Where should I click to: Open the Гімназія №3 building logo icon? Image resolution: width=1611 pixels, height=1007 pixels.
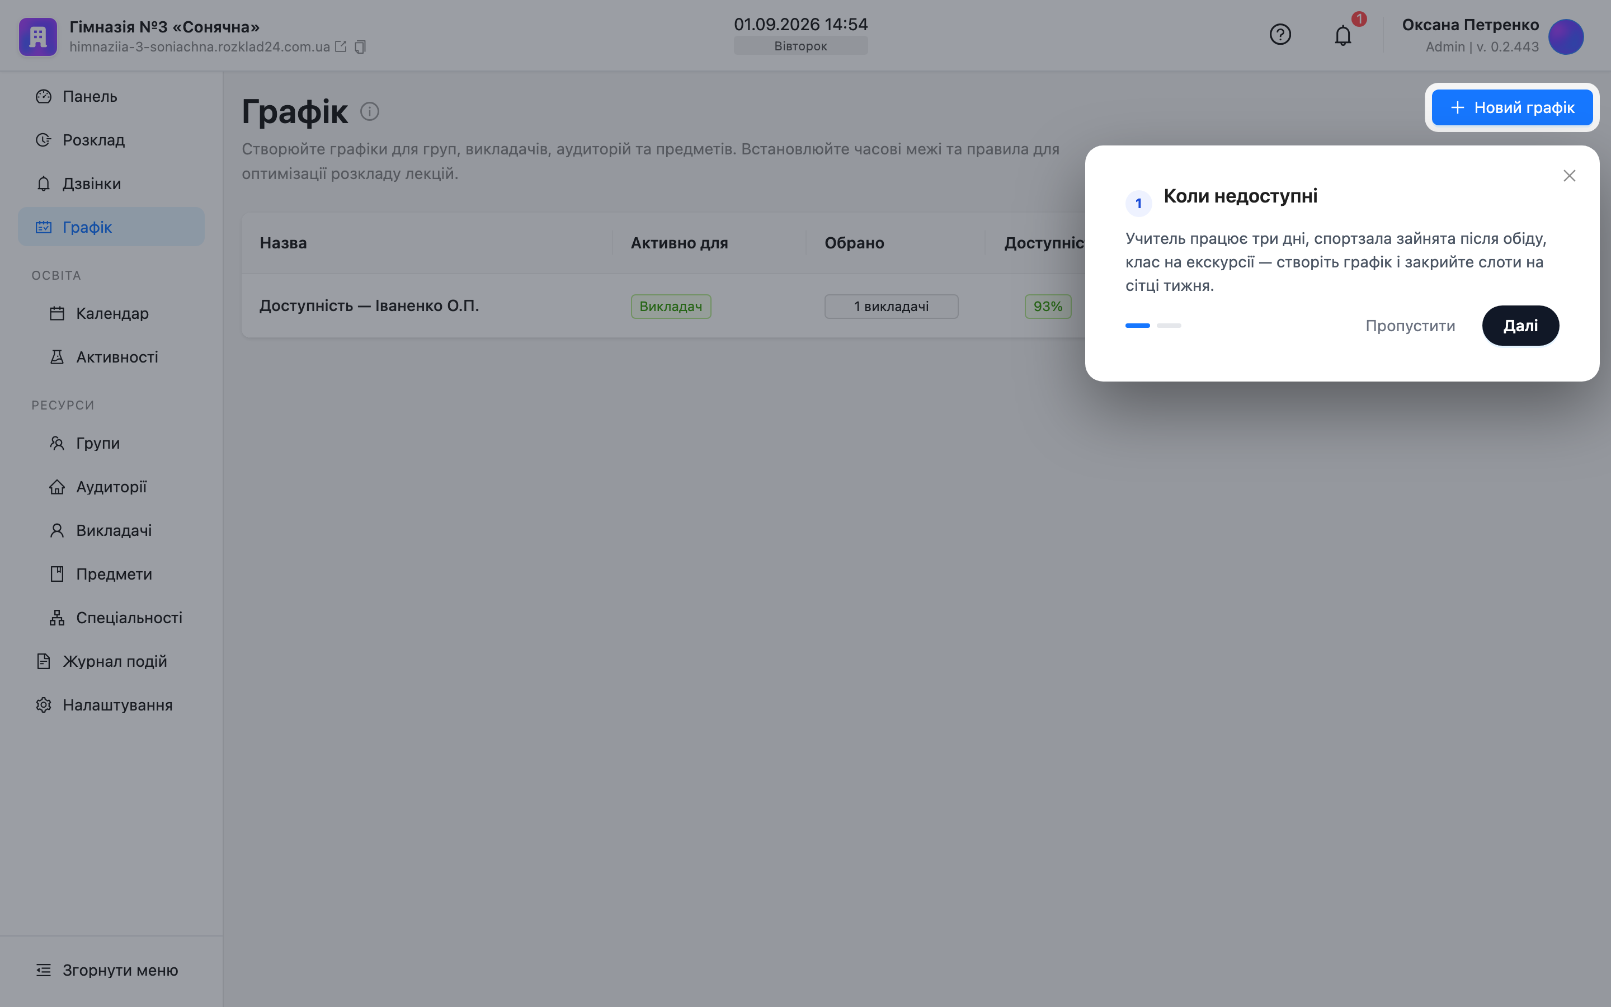pyautogui.click(x=38, y=36)
